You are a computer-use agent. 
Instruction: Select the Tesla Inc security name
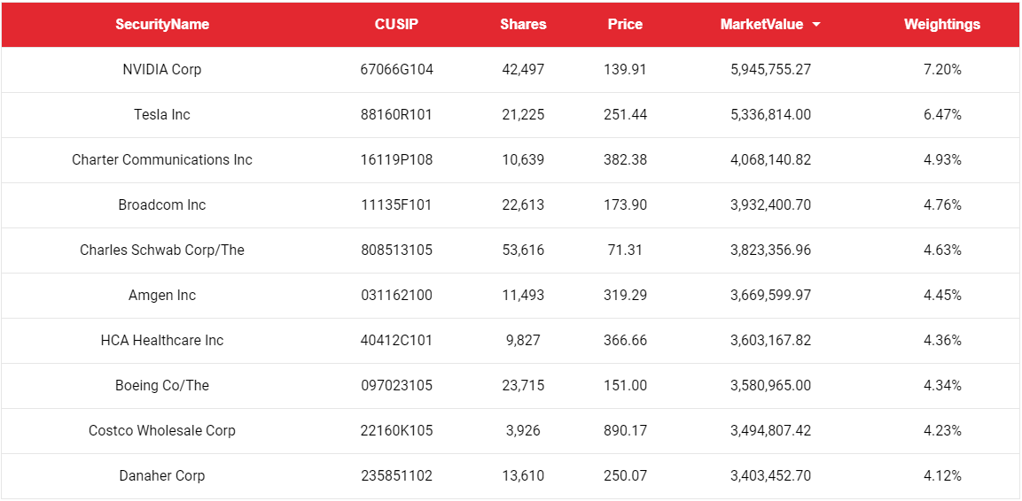point(162,114)
